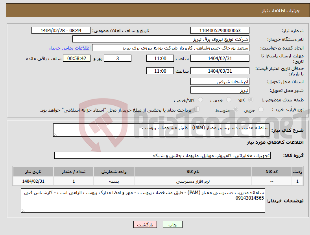Select the کالا radio button

coord(251,100)
